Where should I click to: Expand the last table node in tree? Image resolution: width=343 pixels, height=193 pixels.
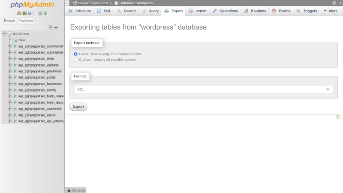click(9, 121)
